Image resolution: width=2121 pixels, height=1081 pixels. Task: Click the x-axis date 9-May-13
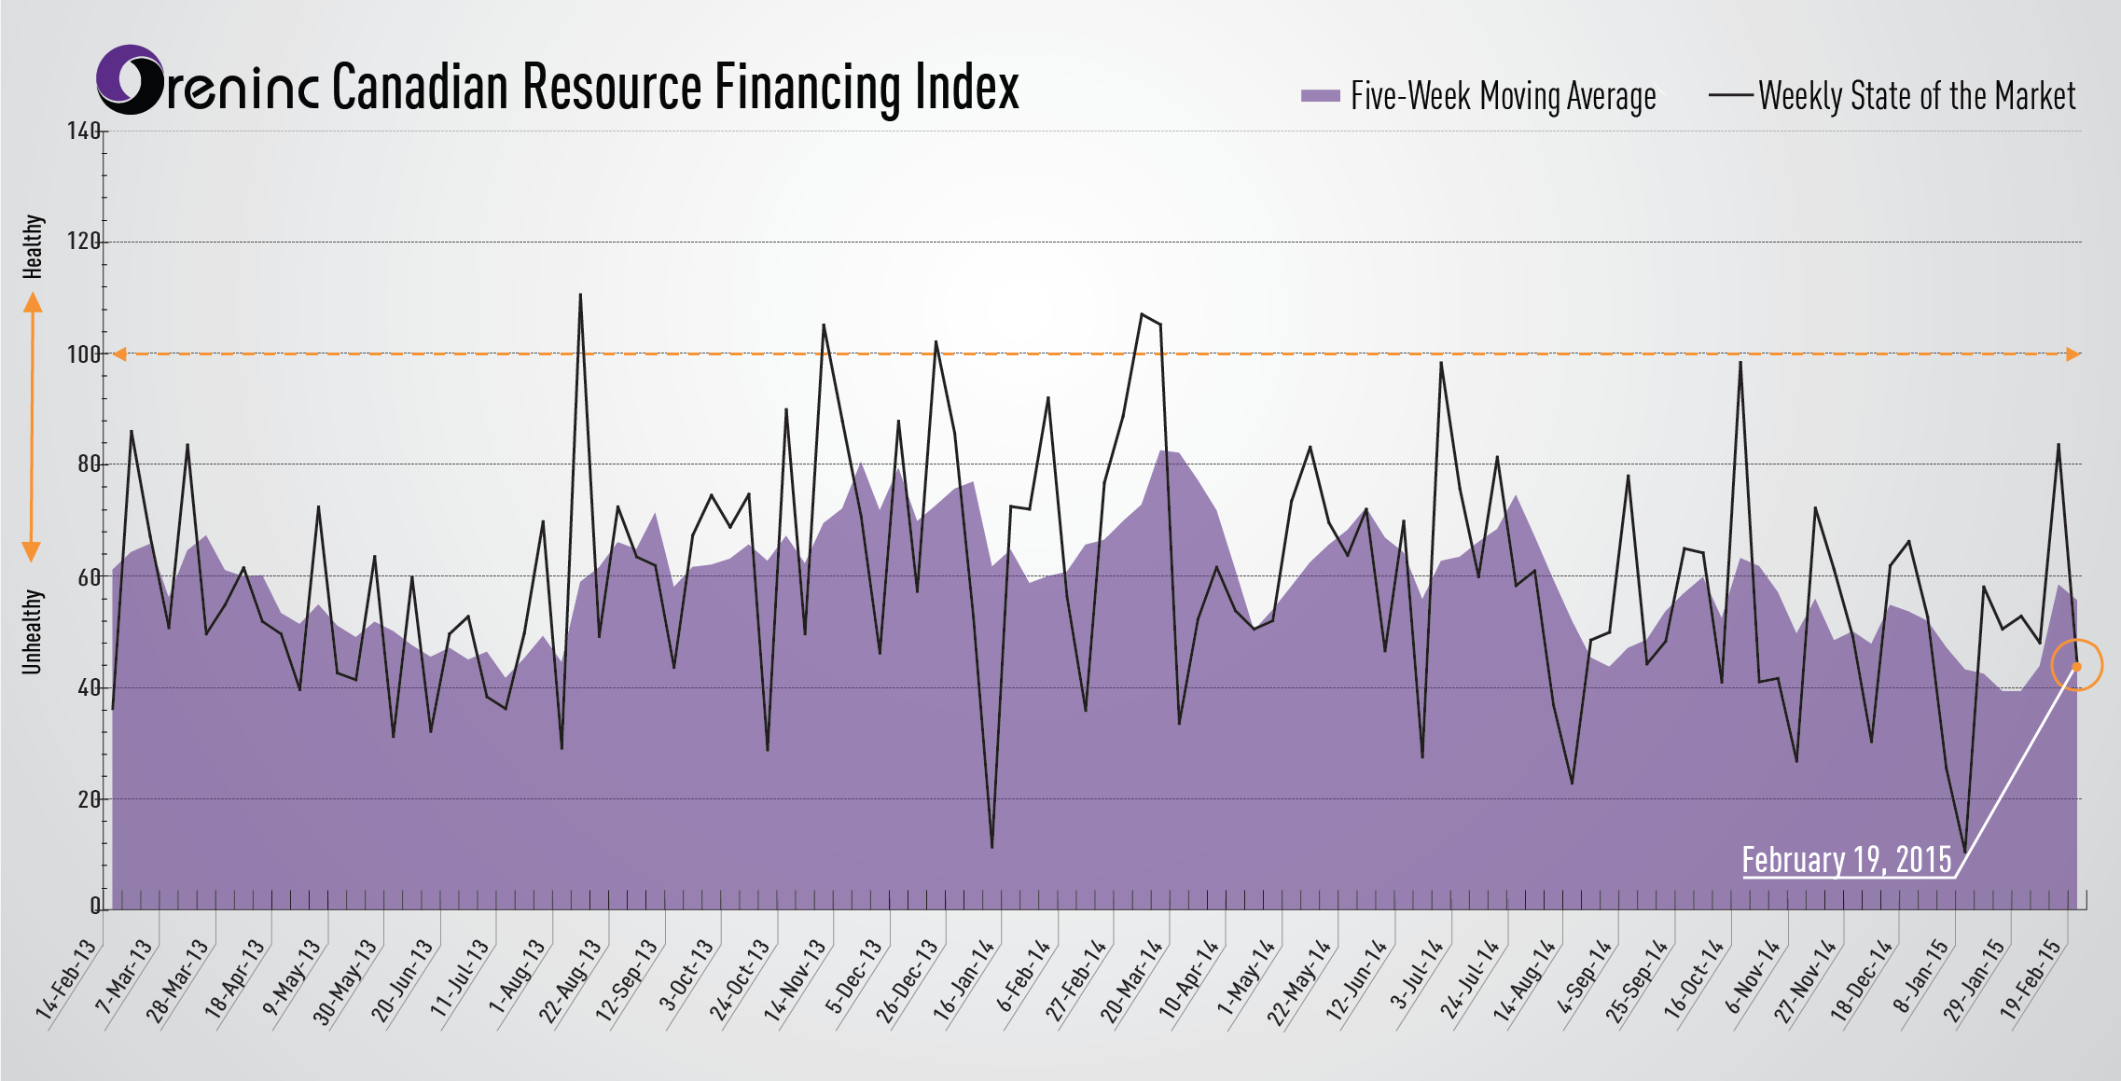click(x=292, y=977)
